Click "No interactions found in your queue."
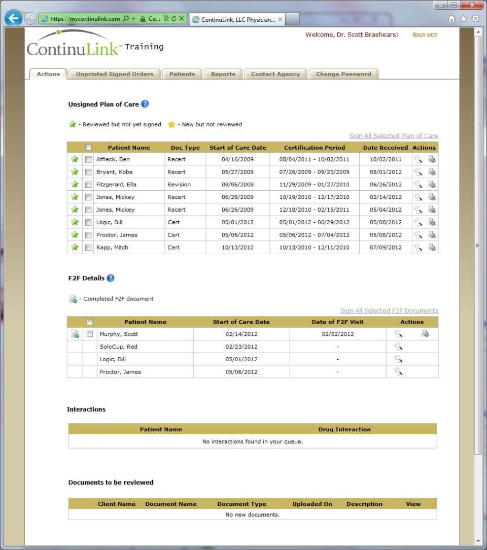Viewport: 487px width, 550px height. (253, 441)
